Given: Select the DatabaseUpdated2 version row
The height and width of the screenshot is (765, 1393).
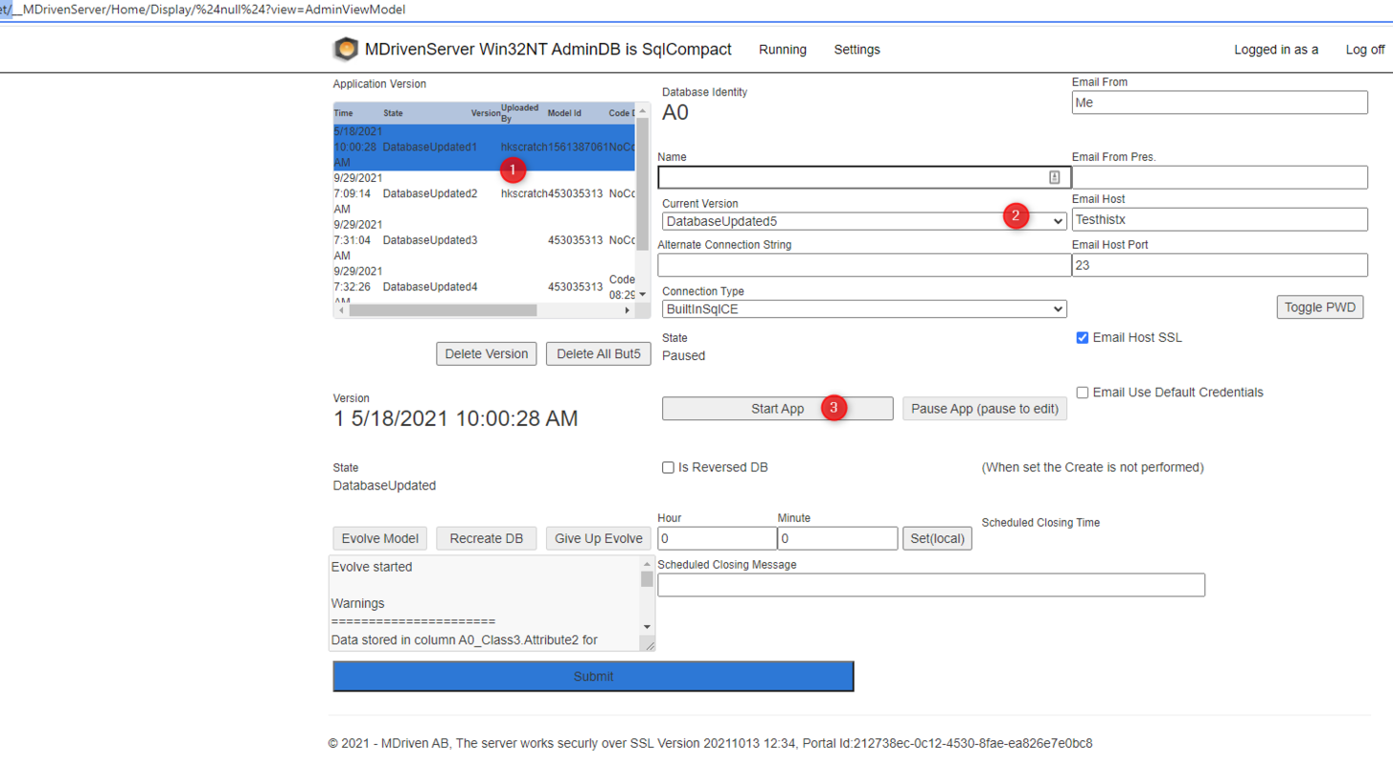Looking at the screenshot, I should (x=484, y=193).
